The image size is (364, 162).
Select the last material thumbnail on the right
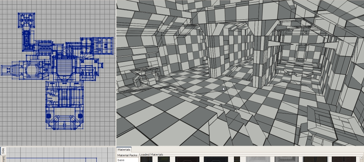coord(344,159)
